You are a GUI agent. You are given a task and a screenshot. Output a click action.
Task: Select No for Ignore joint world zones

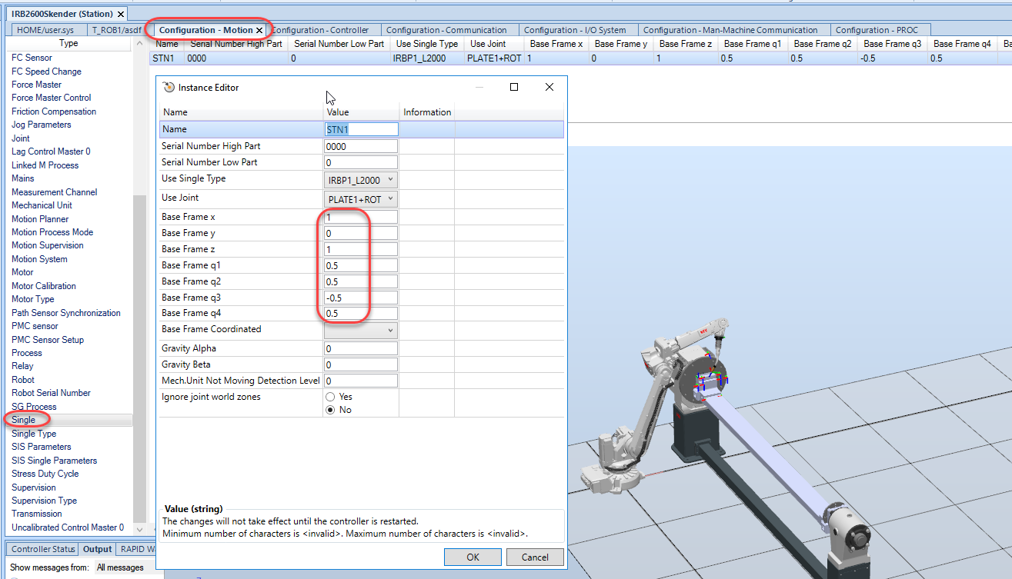pos(330,410)
